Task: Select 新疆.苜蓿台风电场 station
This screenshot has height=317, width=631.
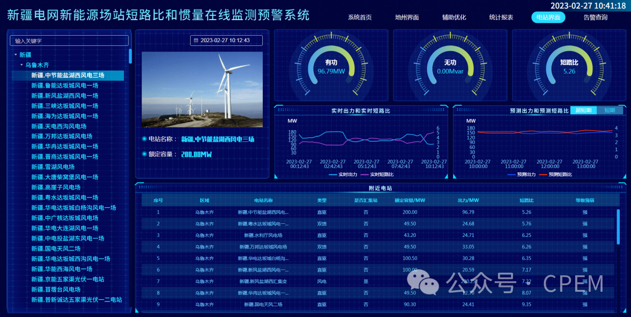Action: pos(56,289)
